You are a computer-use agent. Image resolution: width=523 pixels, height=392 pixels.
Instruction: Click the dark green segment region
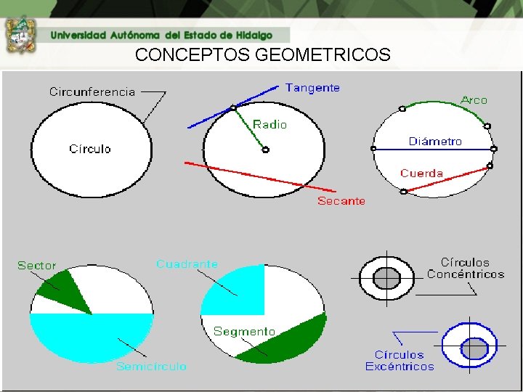[x=290, y=342]
